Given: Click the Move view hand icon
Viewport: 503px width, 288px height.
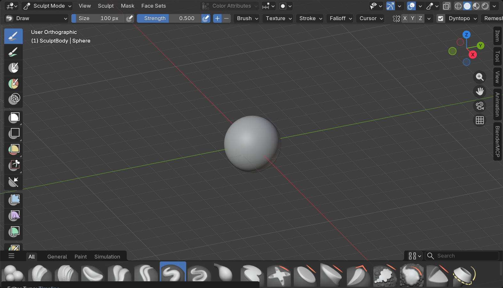Looking at the screenshot, I should coord(480,92).
